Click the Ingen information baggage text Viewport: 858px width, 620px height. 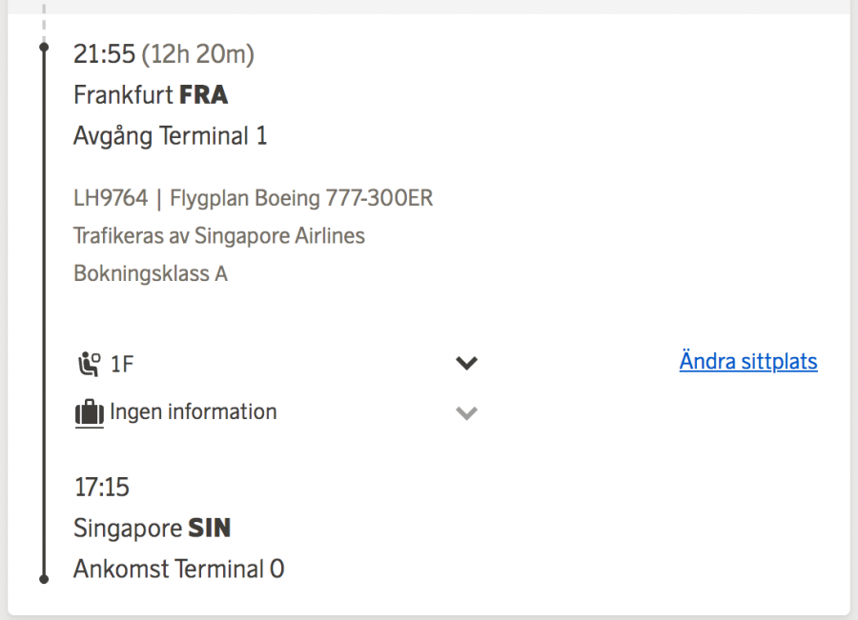coord(194,412)
